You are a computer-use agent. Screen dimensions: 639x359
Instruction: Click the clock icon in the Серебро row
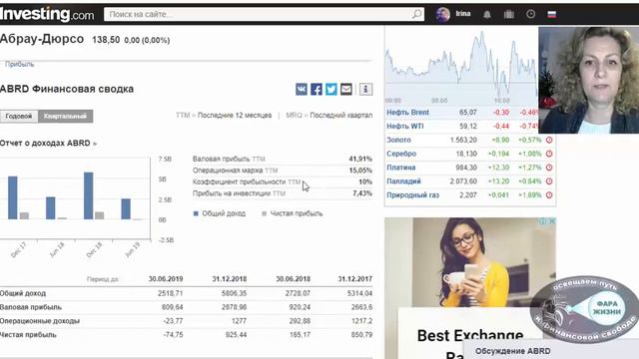(x=549, y=154)
